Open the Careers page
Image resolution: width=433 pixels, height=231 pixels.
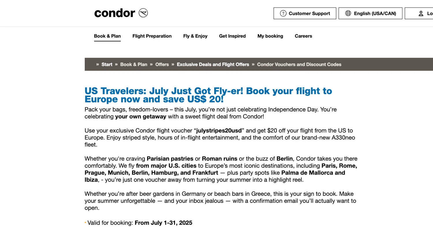tap(303, 36)
